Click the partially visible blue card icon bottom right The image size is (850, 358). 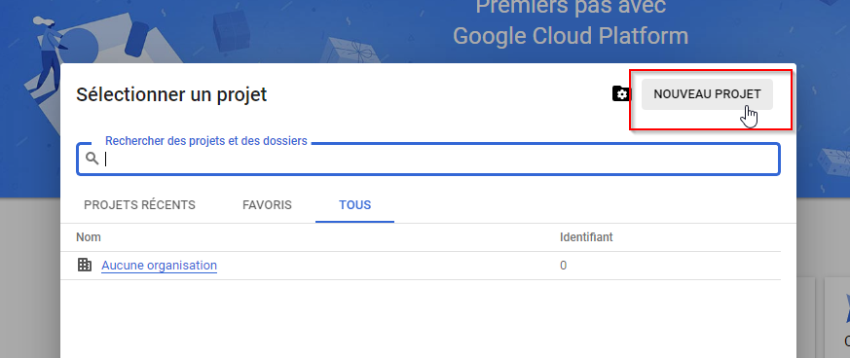(x=846, y=306)
